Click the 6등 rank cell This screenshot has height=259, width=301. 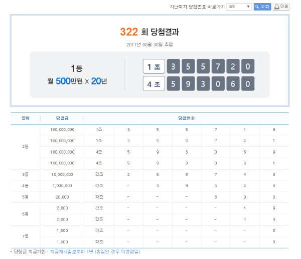coord(26,214)
